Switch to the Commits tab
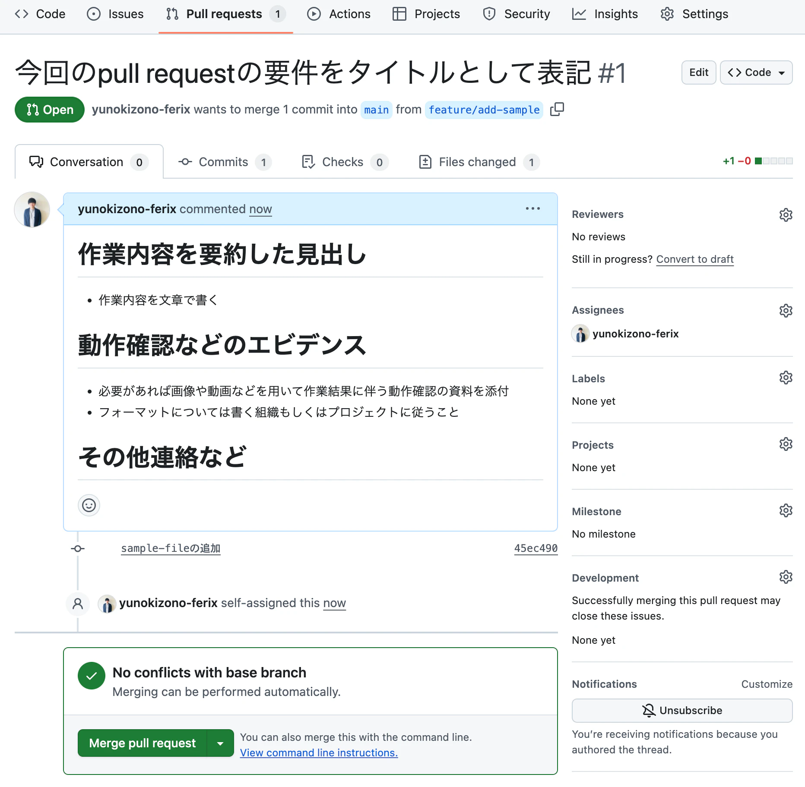The width and height of the screenshot is (805, 787). (x=225, y=162)
